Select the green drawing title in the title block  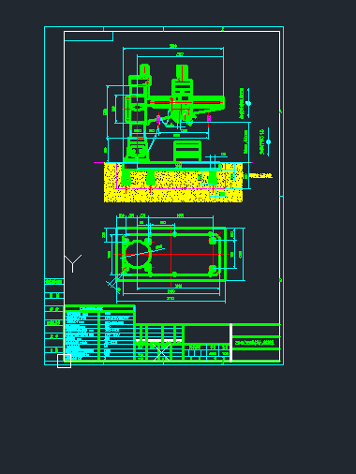(x=255, y=343)
